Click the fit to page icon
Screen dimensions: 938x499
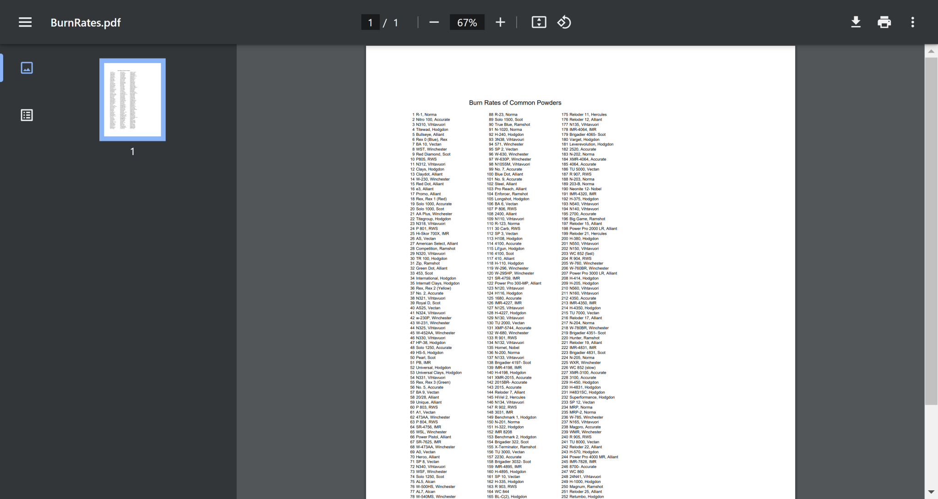click(x=539, y=22)
